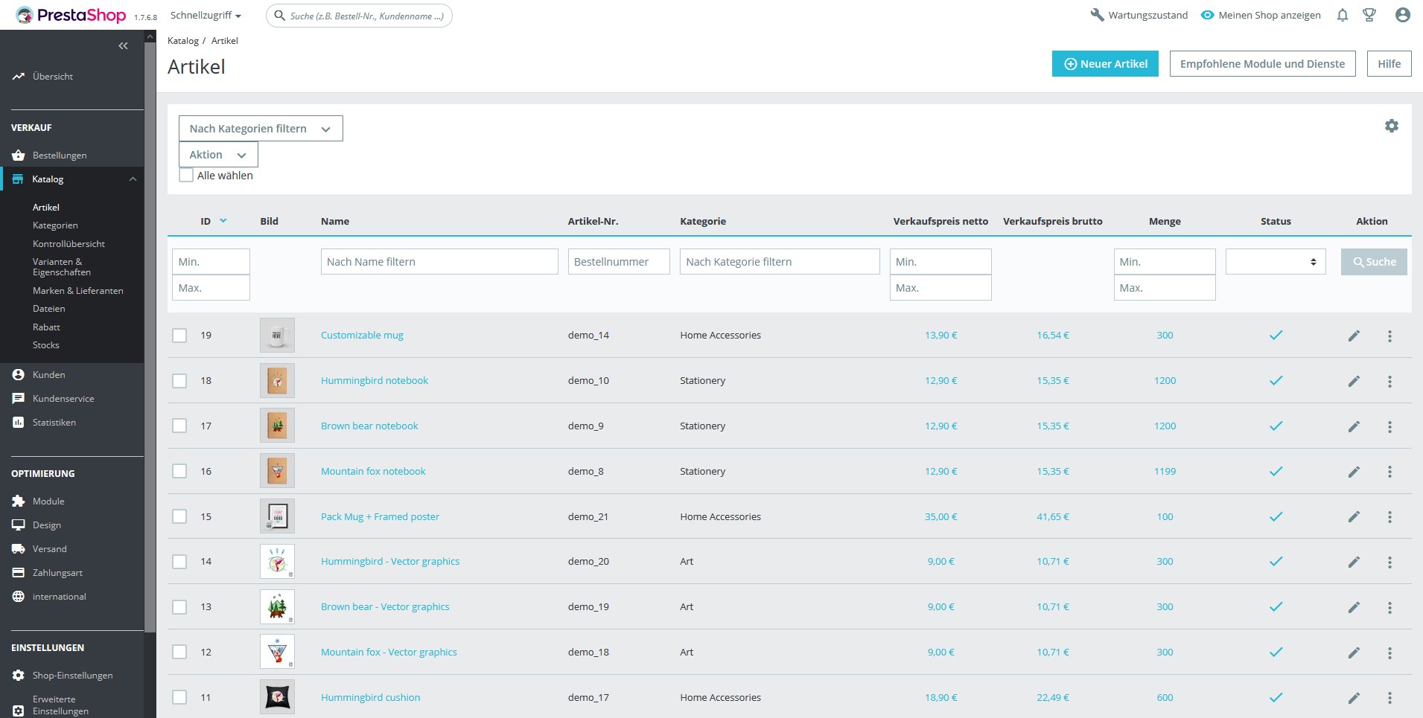The width and height of the screenshot is (1423, 718).
Task: Expand Nach Kategorien filtern dropdown
Action: [x=261, y=129]
